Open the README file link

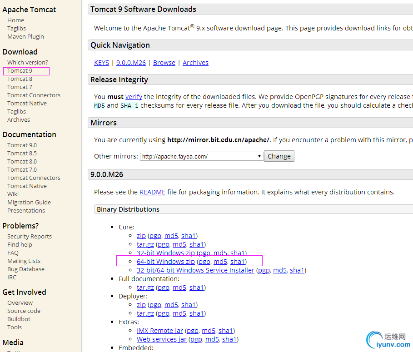tap(152, 192)
